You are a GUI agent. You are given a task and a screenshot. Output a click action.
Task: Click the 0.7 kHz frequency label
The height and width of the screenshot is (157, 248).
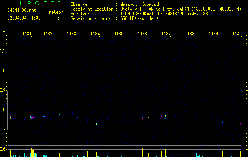pyautogui.click(x=3, y=130)
